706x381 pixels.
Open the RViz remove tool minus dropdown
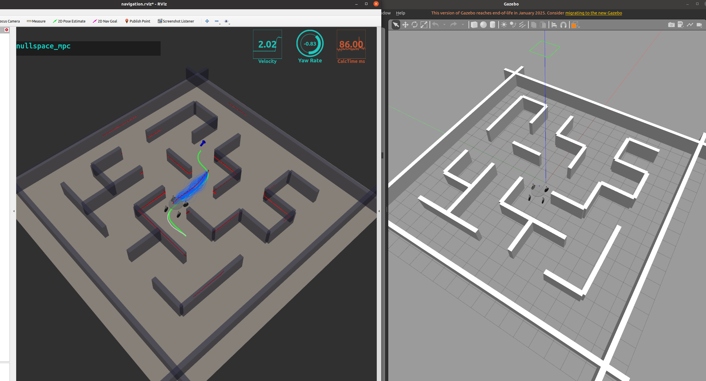[220, 24]
